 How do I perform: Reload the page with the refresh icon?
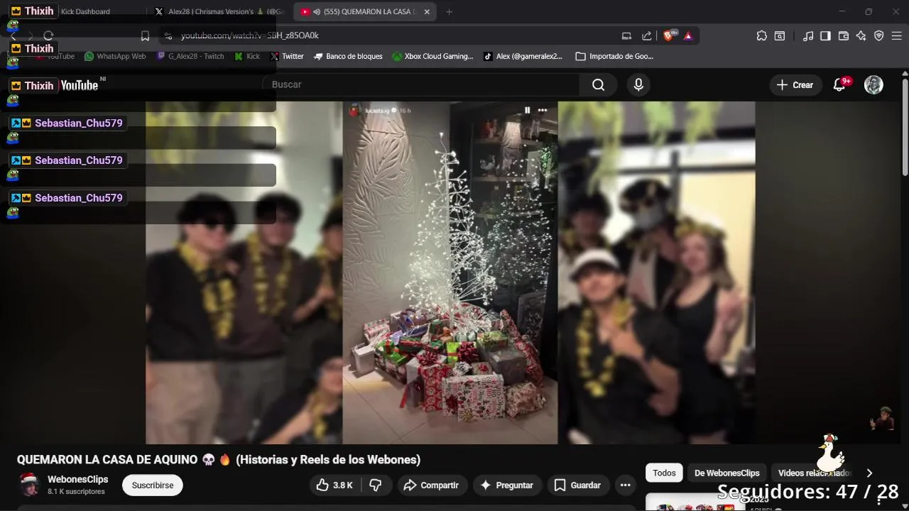coord(48,35)
